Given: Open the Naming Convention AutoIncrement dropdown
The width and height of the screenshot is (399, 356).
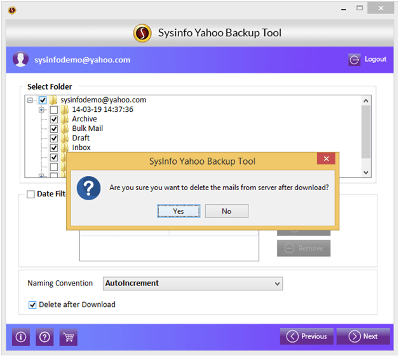Looking at the screenshot, I should pos(193,284).
